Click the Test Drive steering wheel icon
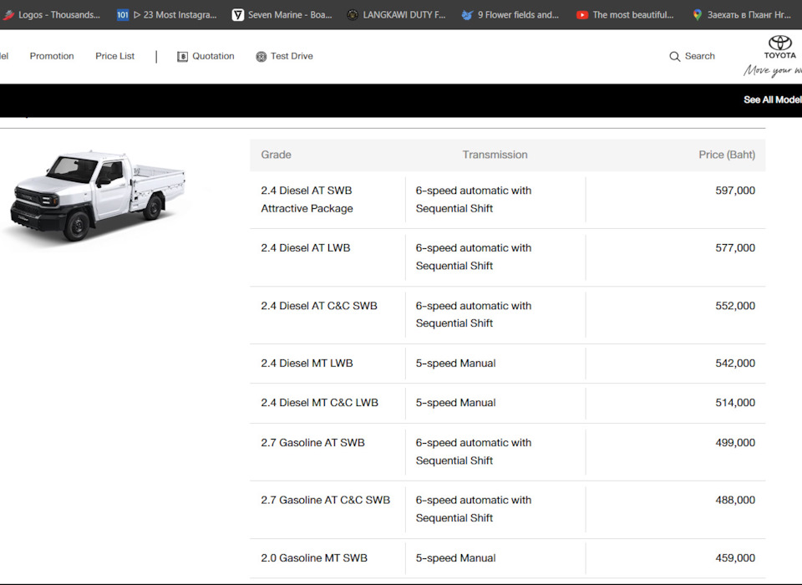The height and width of the screenshot is (585, 802). pyautogui.click(x=261, y=56)
